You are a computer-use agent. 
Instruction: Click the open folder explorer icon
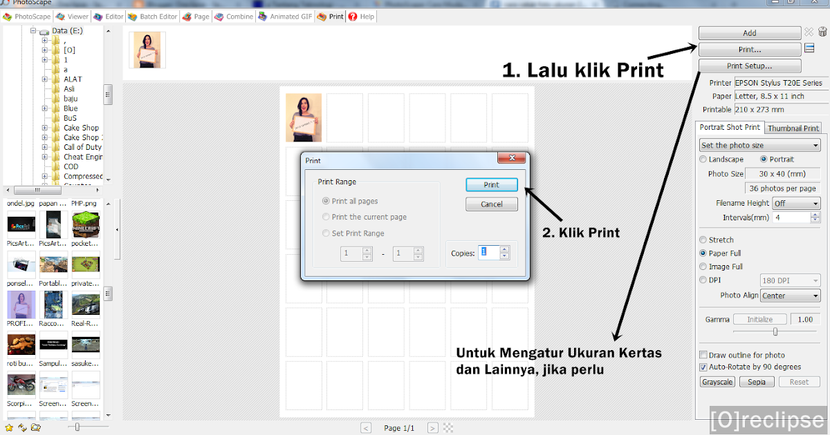tap(35, 427)
